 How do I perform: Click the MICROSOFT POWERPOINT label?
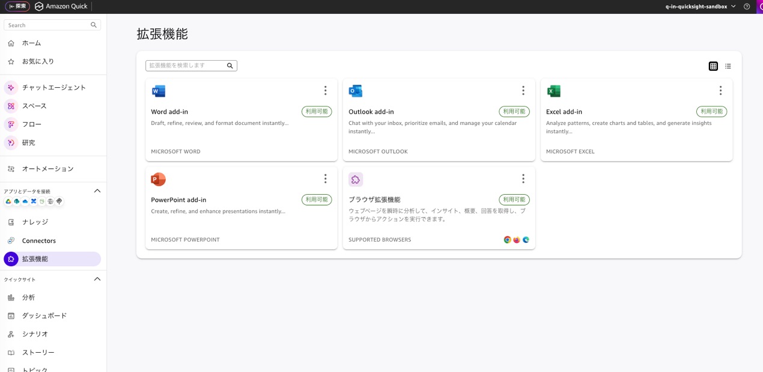185,240
